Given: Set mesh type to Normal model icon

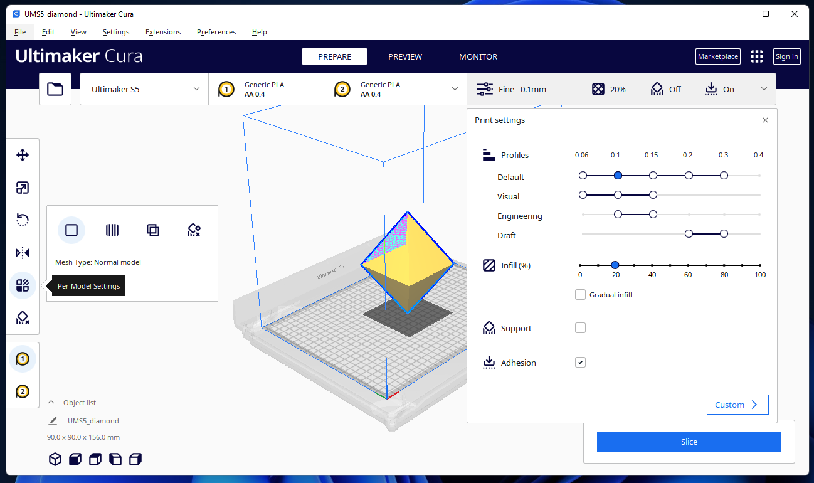Looking at the screenshot, I should pyautogui.click(x=71, y=230).
